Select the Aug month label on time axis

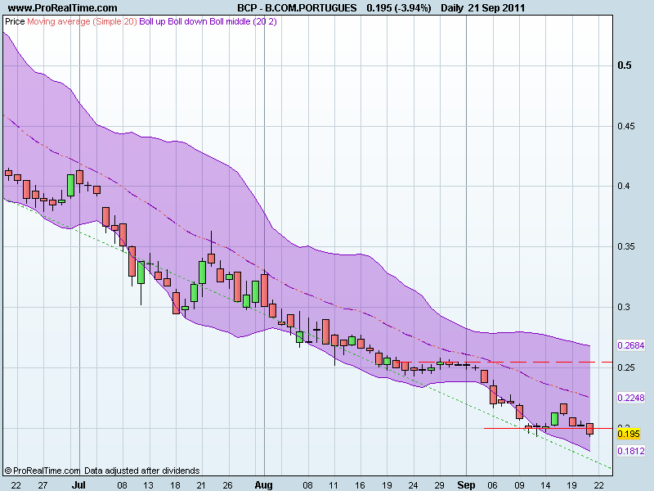click(264, 484)
